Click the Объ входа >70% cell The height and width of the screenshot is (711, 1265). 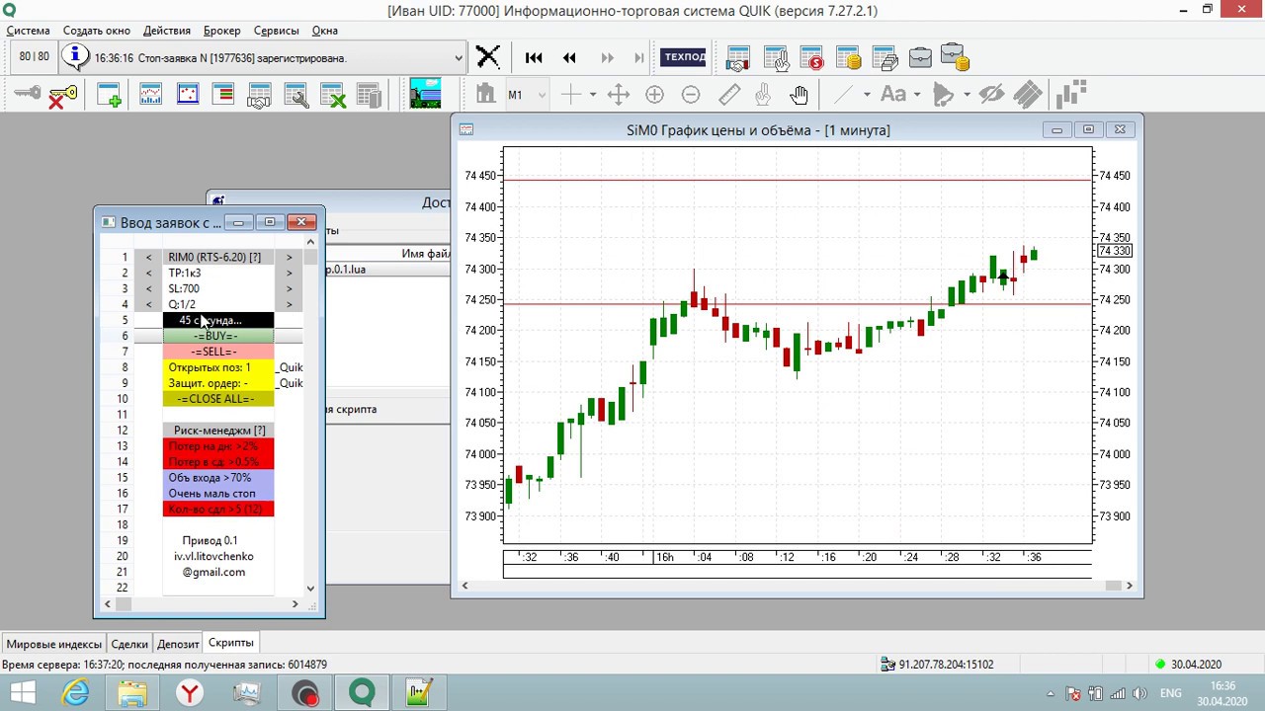(218, 478)
